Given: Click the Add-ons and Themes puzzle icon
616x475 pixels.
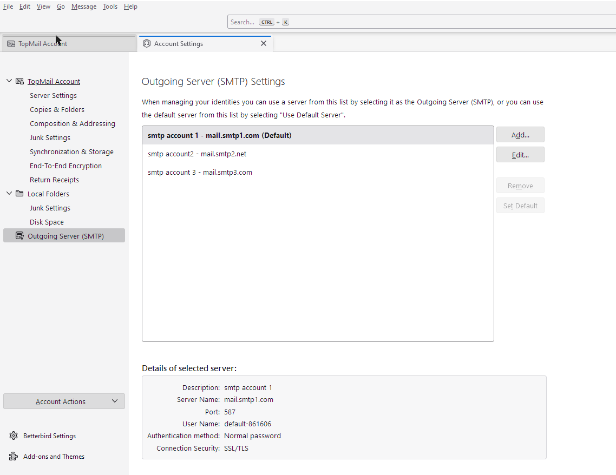Looking at the screenshot, I should pyautogui.click(x=14, y=456).
